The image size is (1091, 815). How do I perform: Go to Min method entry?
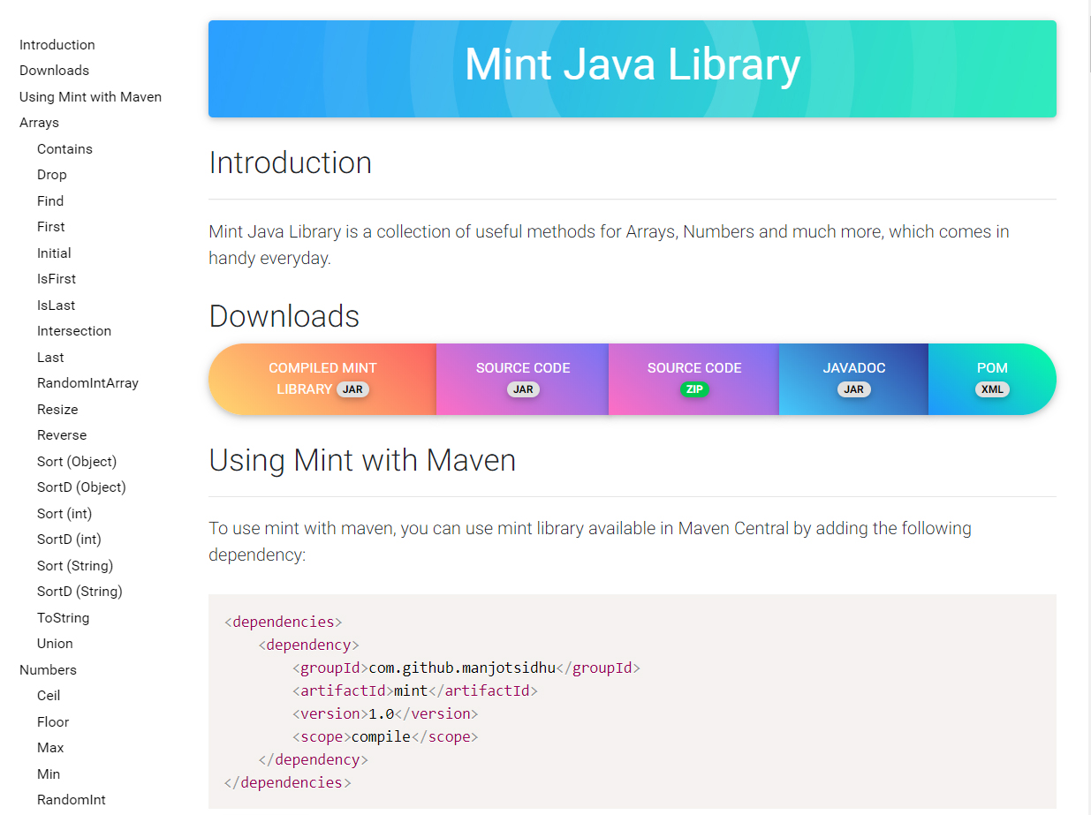pyautogui.click(x=49, y=774)
